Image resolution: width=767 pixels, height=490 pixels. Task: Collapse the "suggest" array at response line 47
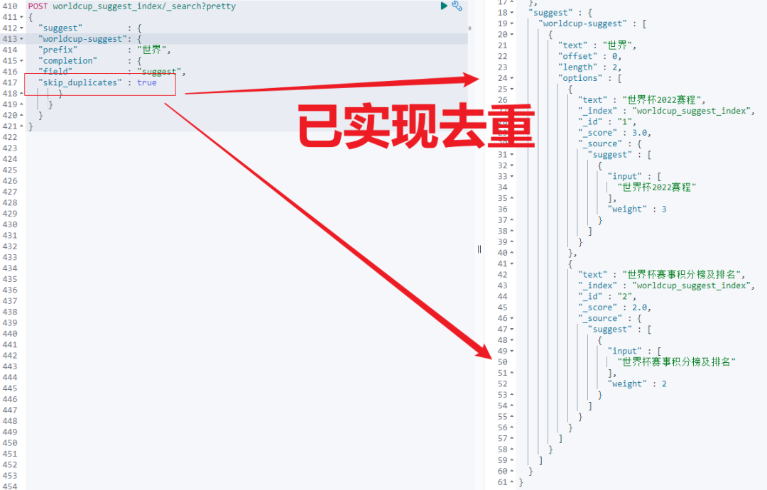[512, 329]
